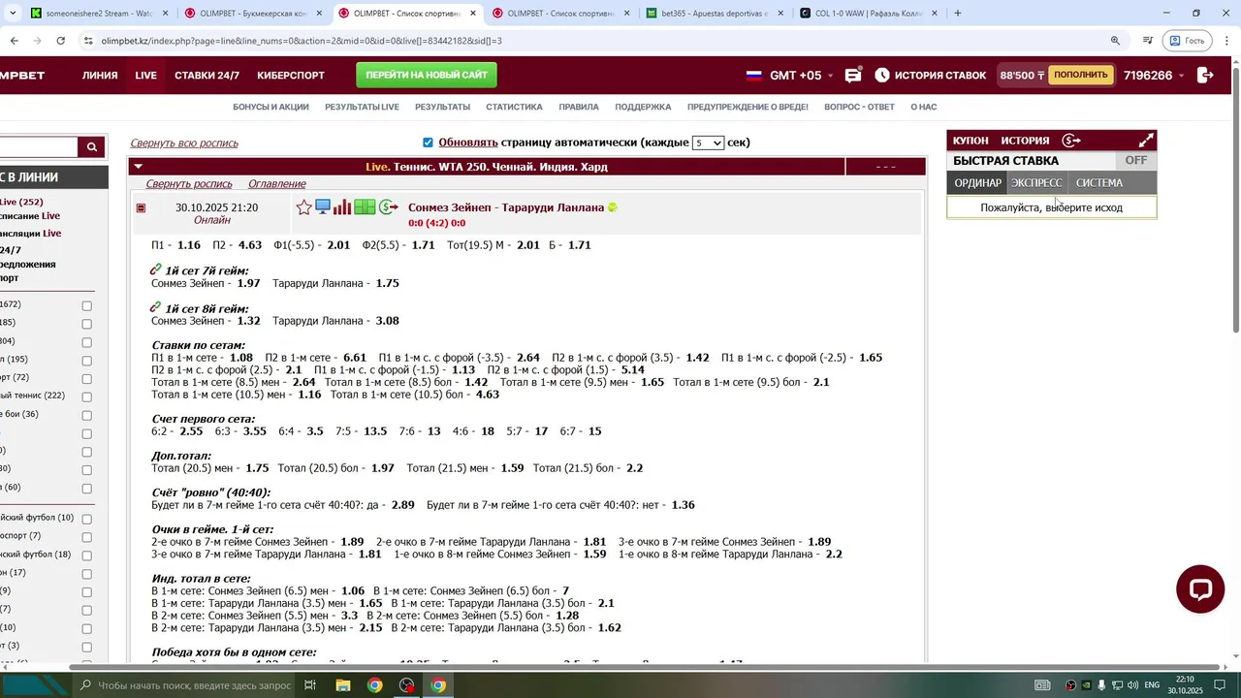The height and width of the screenshot is (698, 1241).
Task: Open РЕЗУЛЬТАТЫ LIVE link
Action: point(362,107)
